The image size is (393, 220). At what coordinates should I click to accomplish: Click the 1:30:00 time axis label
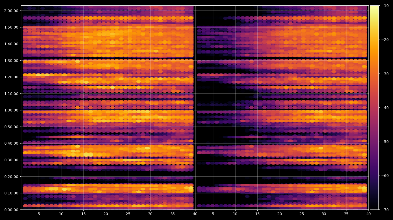click(11, 61)
